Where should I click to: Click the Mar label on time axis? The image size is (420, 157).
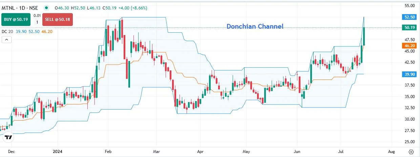156,152
